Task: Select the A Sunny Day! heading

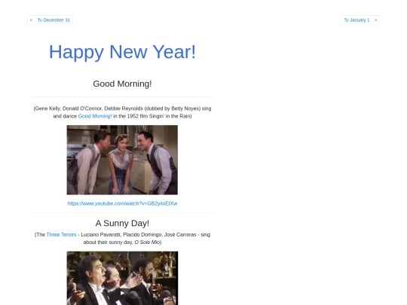Action: tap(122, 224)
